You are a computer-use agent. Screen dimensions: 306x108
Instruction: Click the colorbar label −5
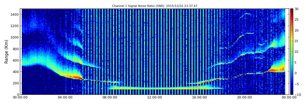tap(297, 84)
